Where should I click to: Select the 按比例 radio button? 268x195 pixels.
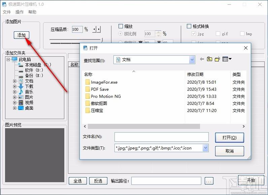click(x=120, y=33)
